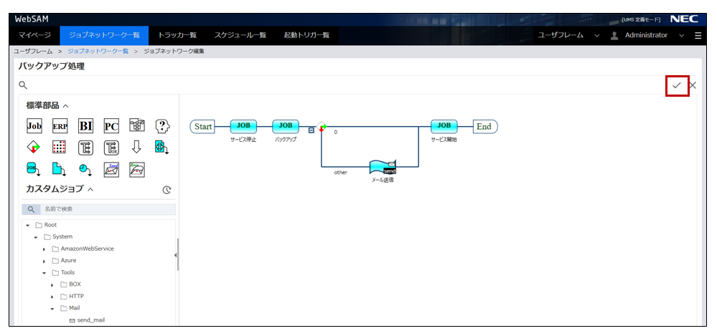Expand the AmazonWebService folder
Viewport: 717px width, 336px height.
tap(44, 249)
